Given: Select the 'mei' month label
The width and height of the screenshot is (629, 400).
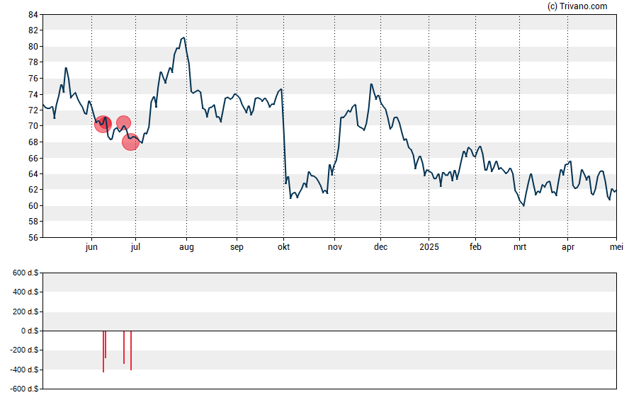Looking at the screenshot, I should pos(616,247).
